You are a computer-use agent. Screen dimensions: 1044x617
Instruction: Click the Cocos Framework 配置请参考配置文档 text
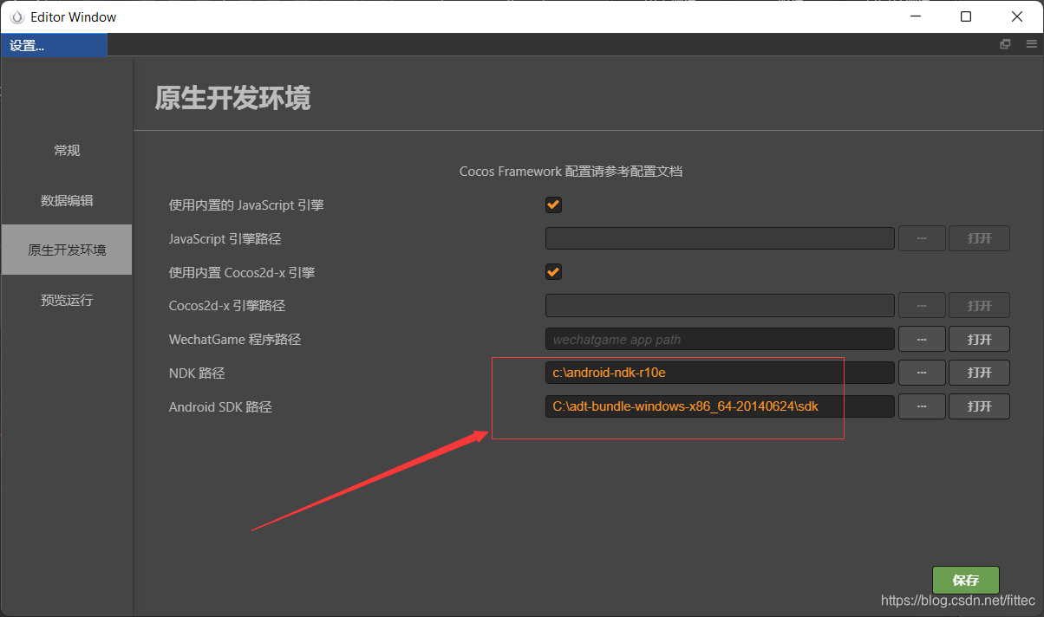(571, 172)
